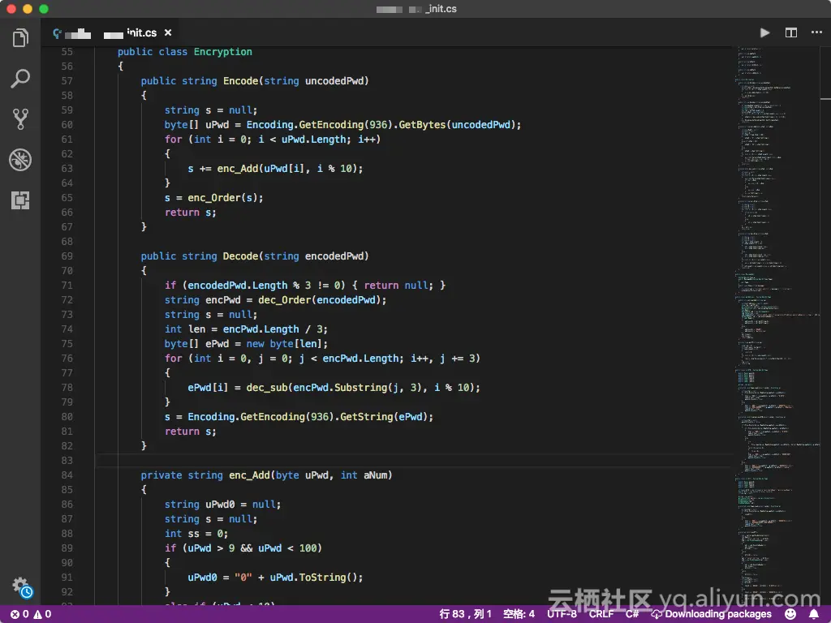The image size is (831, 623).
Task: Click 'return null;' on line 71
Action: pyautogui.click(x=398, y=286)
